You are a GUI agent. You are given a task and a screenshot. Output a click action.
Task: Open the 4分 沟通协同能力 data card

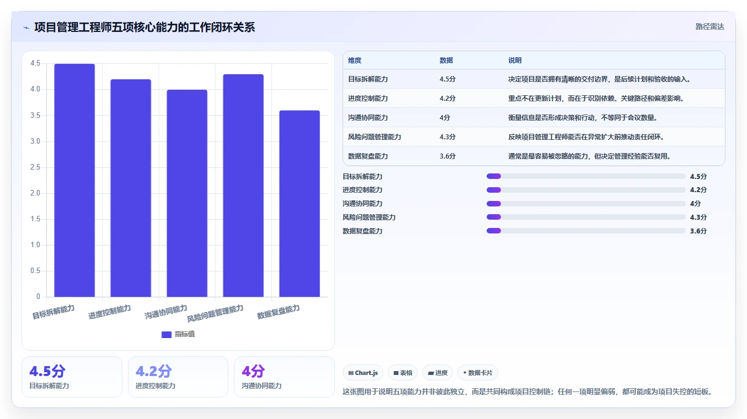pyautogui.click(x=284, y=377)
